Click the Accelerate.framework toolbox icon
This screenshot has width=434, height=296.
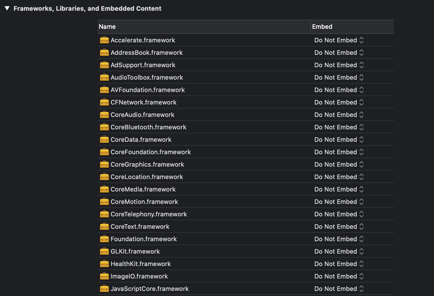click(104, 40)
